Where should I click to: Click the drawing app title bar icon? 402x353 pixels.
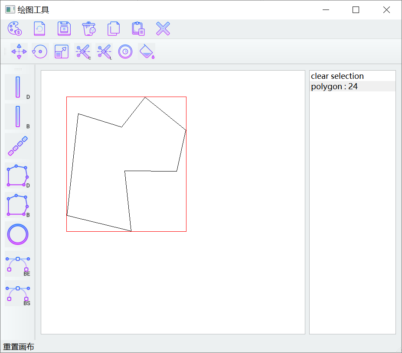10,10
